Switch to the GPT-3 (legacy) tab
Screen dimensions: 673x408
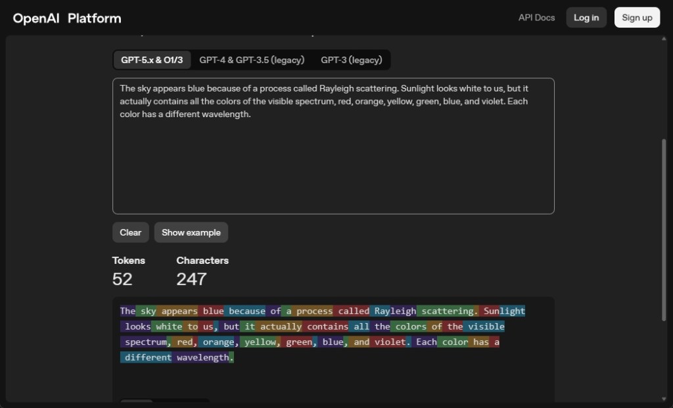click(351, 60)
